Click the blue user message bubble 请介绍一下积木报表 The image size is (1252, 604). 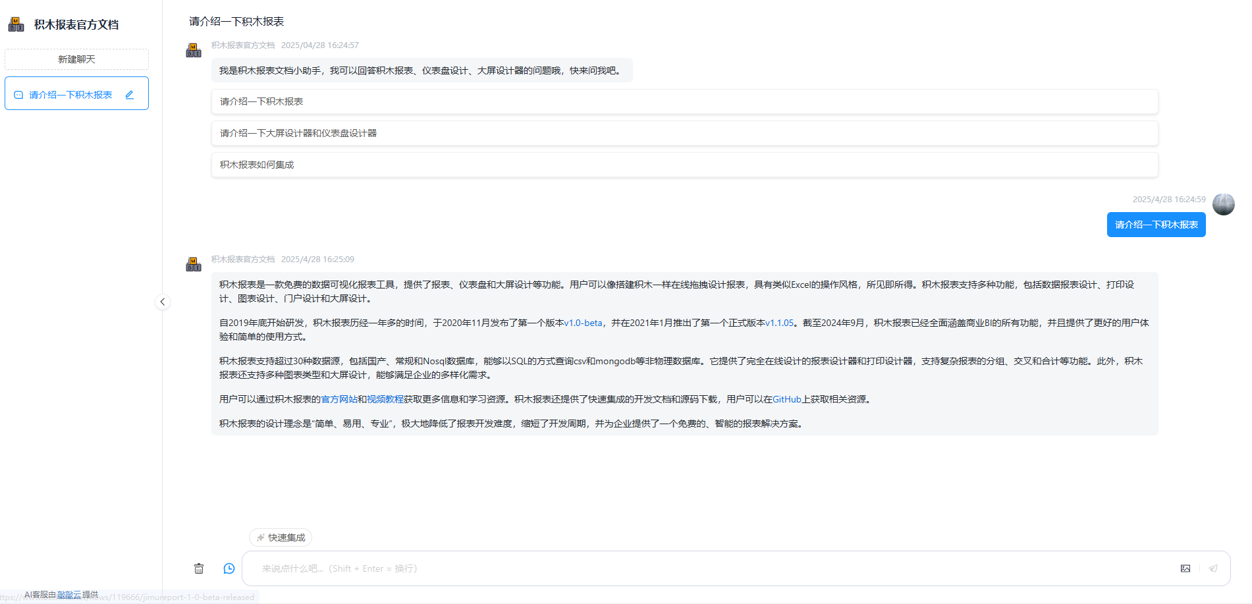(x=1157, y=225)
